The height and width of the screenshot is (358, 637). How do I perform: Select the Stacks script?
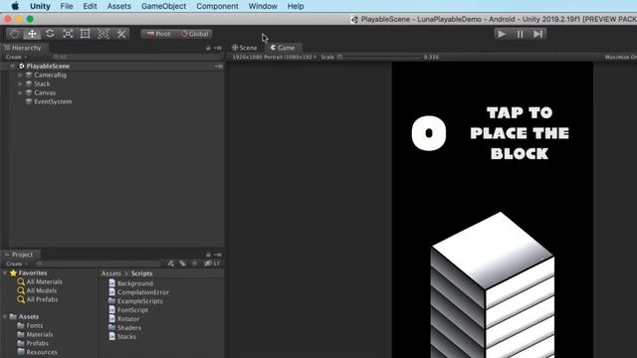coord(122,337)
